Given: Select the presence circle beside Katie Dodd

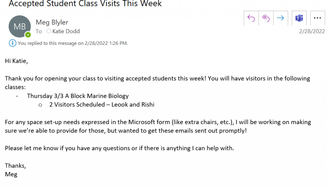Looking at the screenshot, I should pos(49,31).
